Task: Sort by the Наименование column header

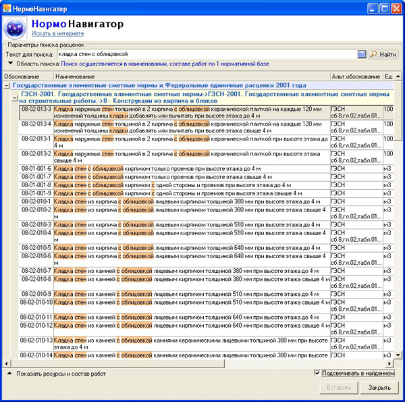Action: (192, 77)
